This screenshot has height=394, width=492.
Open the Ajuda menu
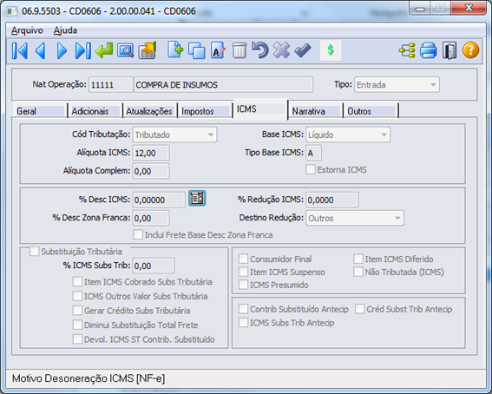tap(65, 30)
